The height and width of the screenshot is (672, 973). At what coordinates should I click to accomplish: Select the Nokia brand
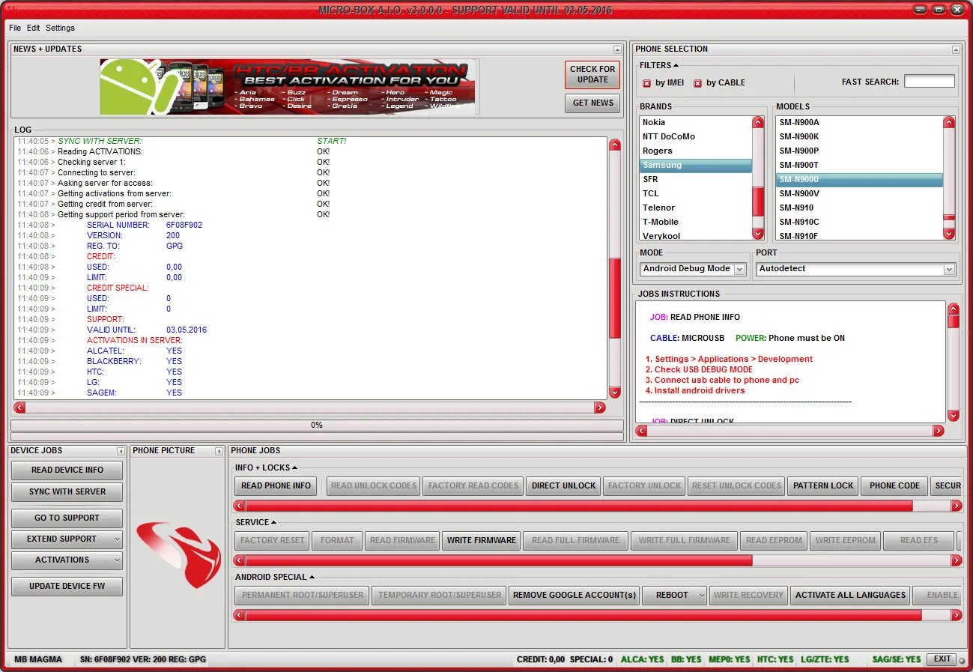tap(696, 122)
